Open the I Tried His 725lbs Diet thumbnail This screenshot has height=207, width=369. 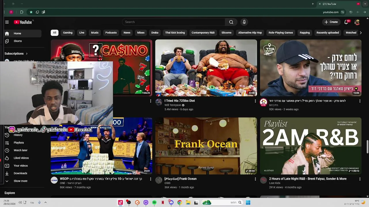[x=206, y=68]
